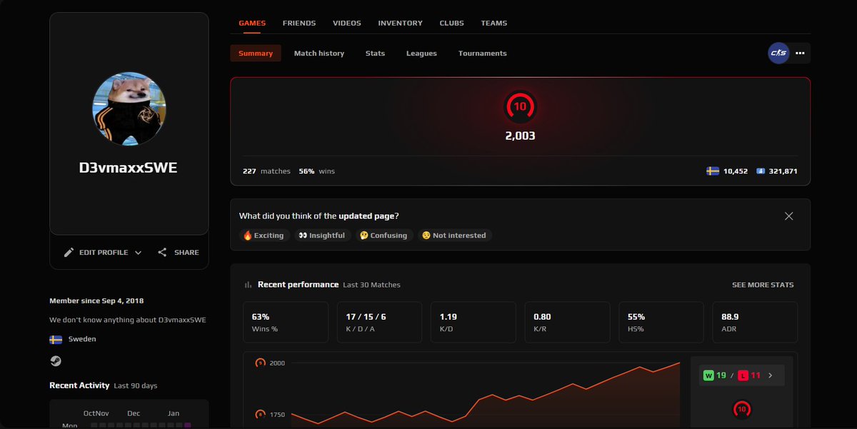Select the Not interested feedback option

455,236
